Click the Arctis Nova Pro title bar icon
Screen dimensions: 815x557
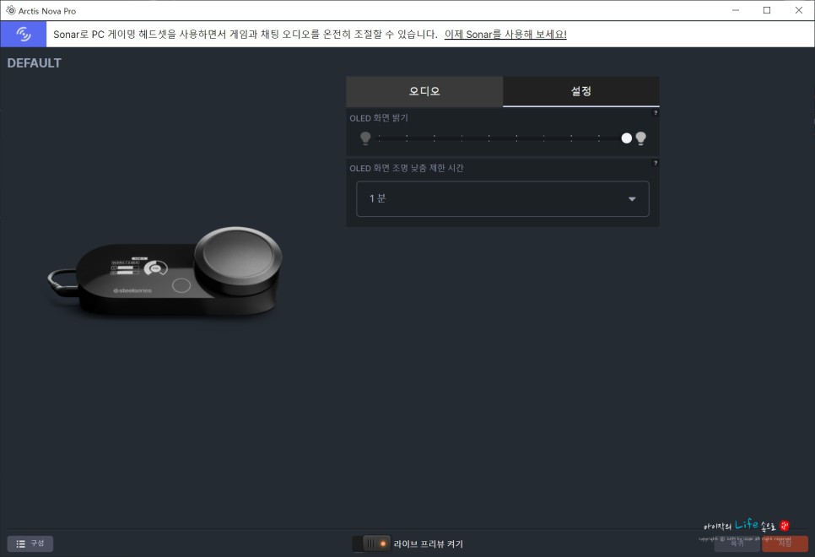[x=10, y=11]
